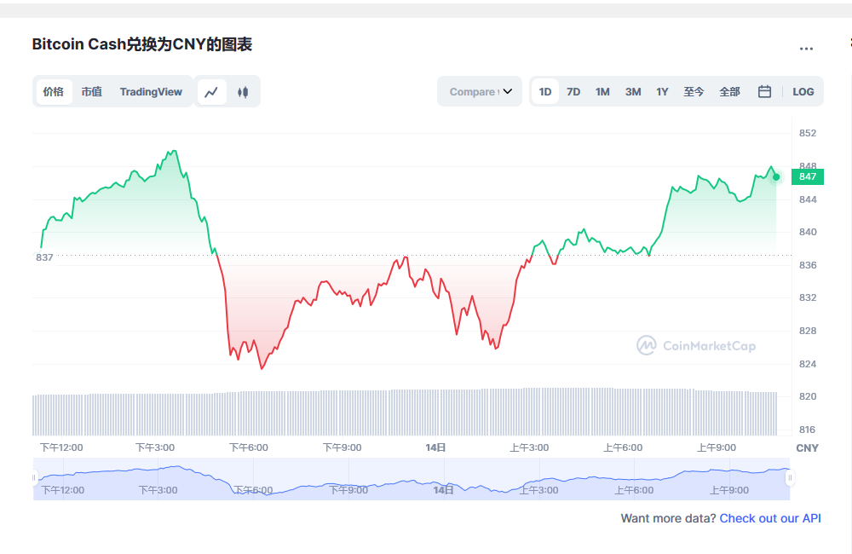Click the chart title Bitcoin Cash兑换为CNY的图表
Viewport: 852px width, 554px height.
pyautogui.click(x=141, y=44)
